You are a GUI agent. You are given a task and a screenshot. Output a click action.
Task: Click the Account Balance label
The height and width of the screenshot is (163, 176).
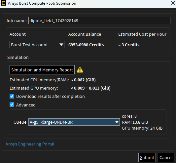pyautogui.click(x=85, y=34)
